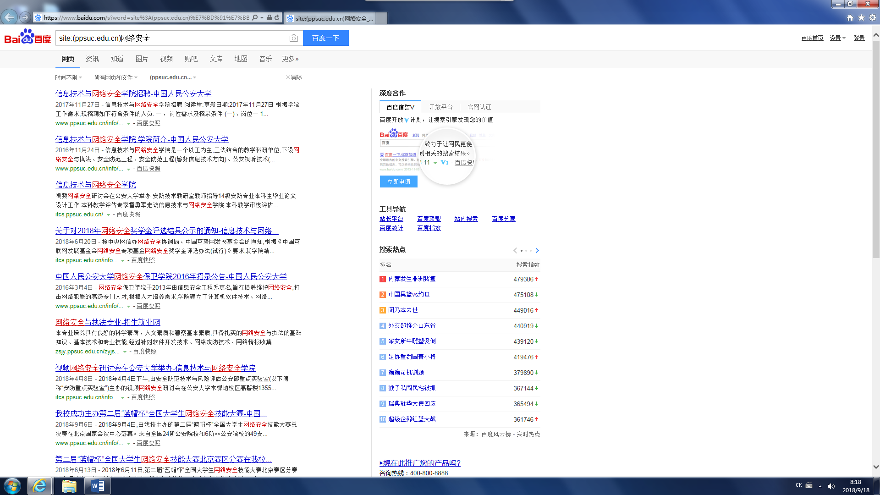The height and width of the screenshot is (495, 880).
Task: Select the 官网认证 tab
Action: (x=479, y=107)
